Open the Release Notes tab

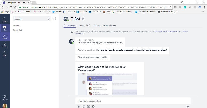(x=109, y=25)
